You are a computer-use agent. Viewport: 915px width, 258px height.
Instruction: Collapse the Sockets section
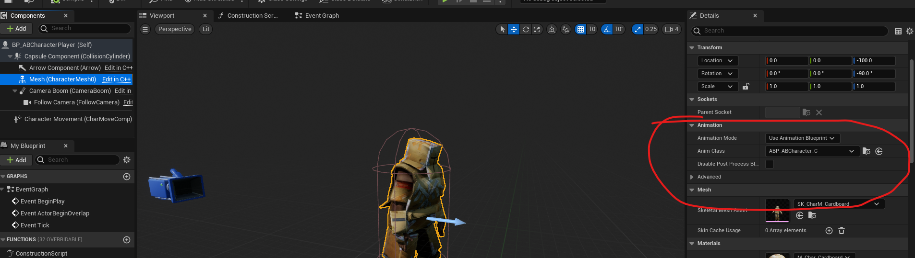click(692, 100)
